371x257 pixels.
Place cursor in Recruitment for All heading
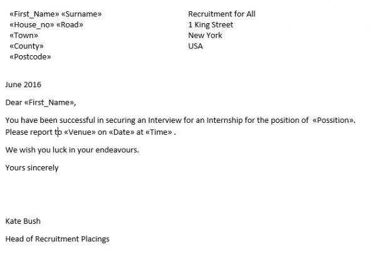(x=222, y=14)
